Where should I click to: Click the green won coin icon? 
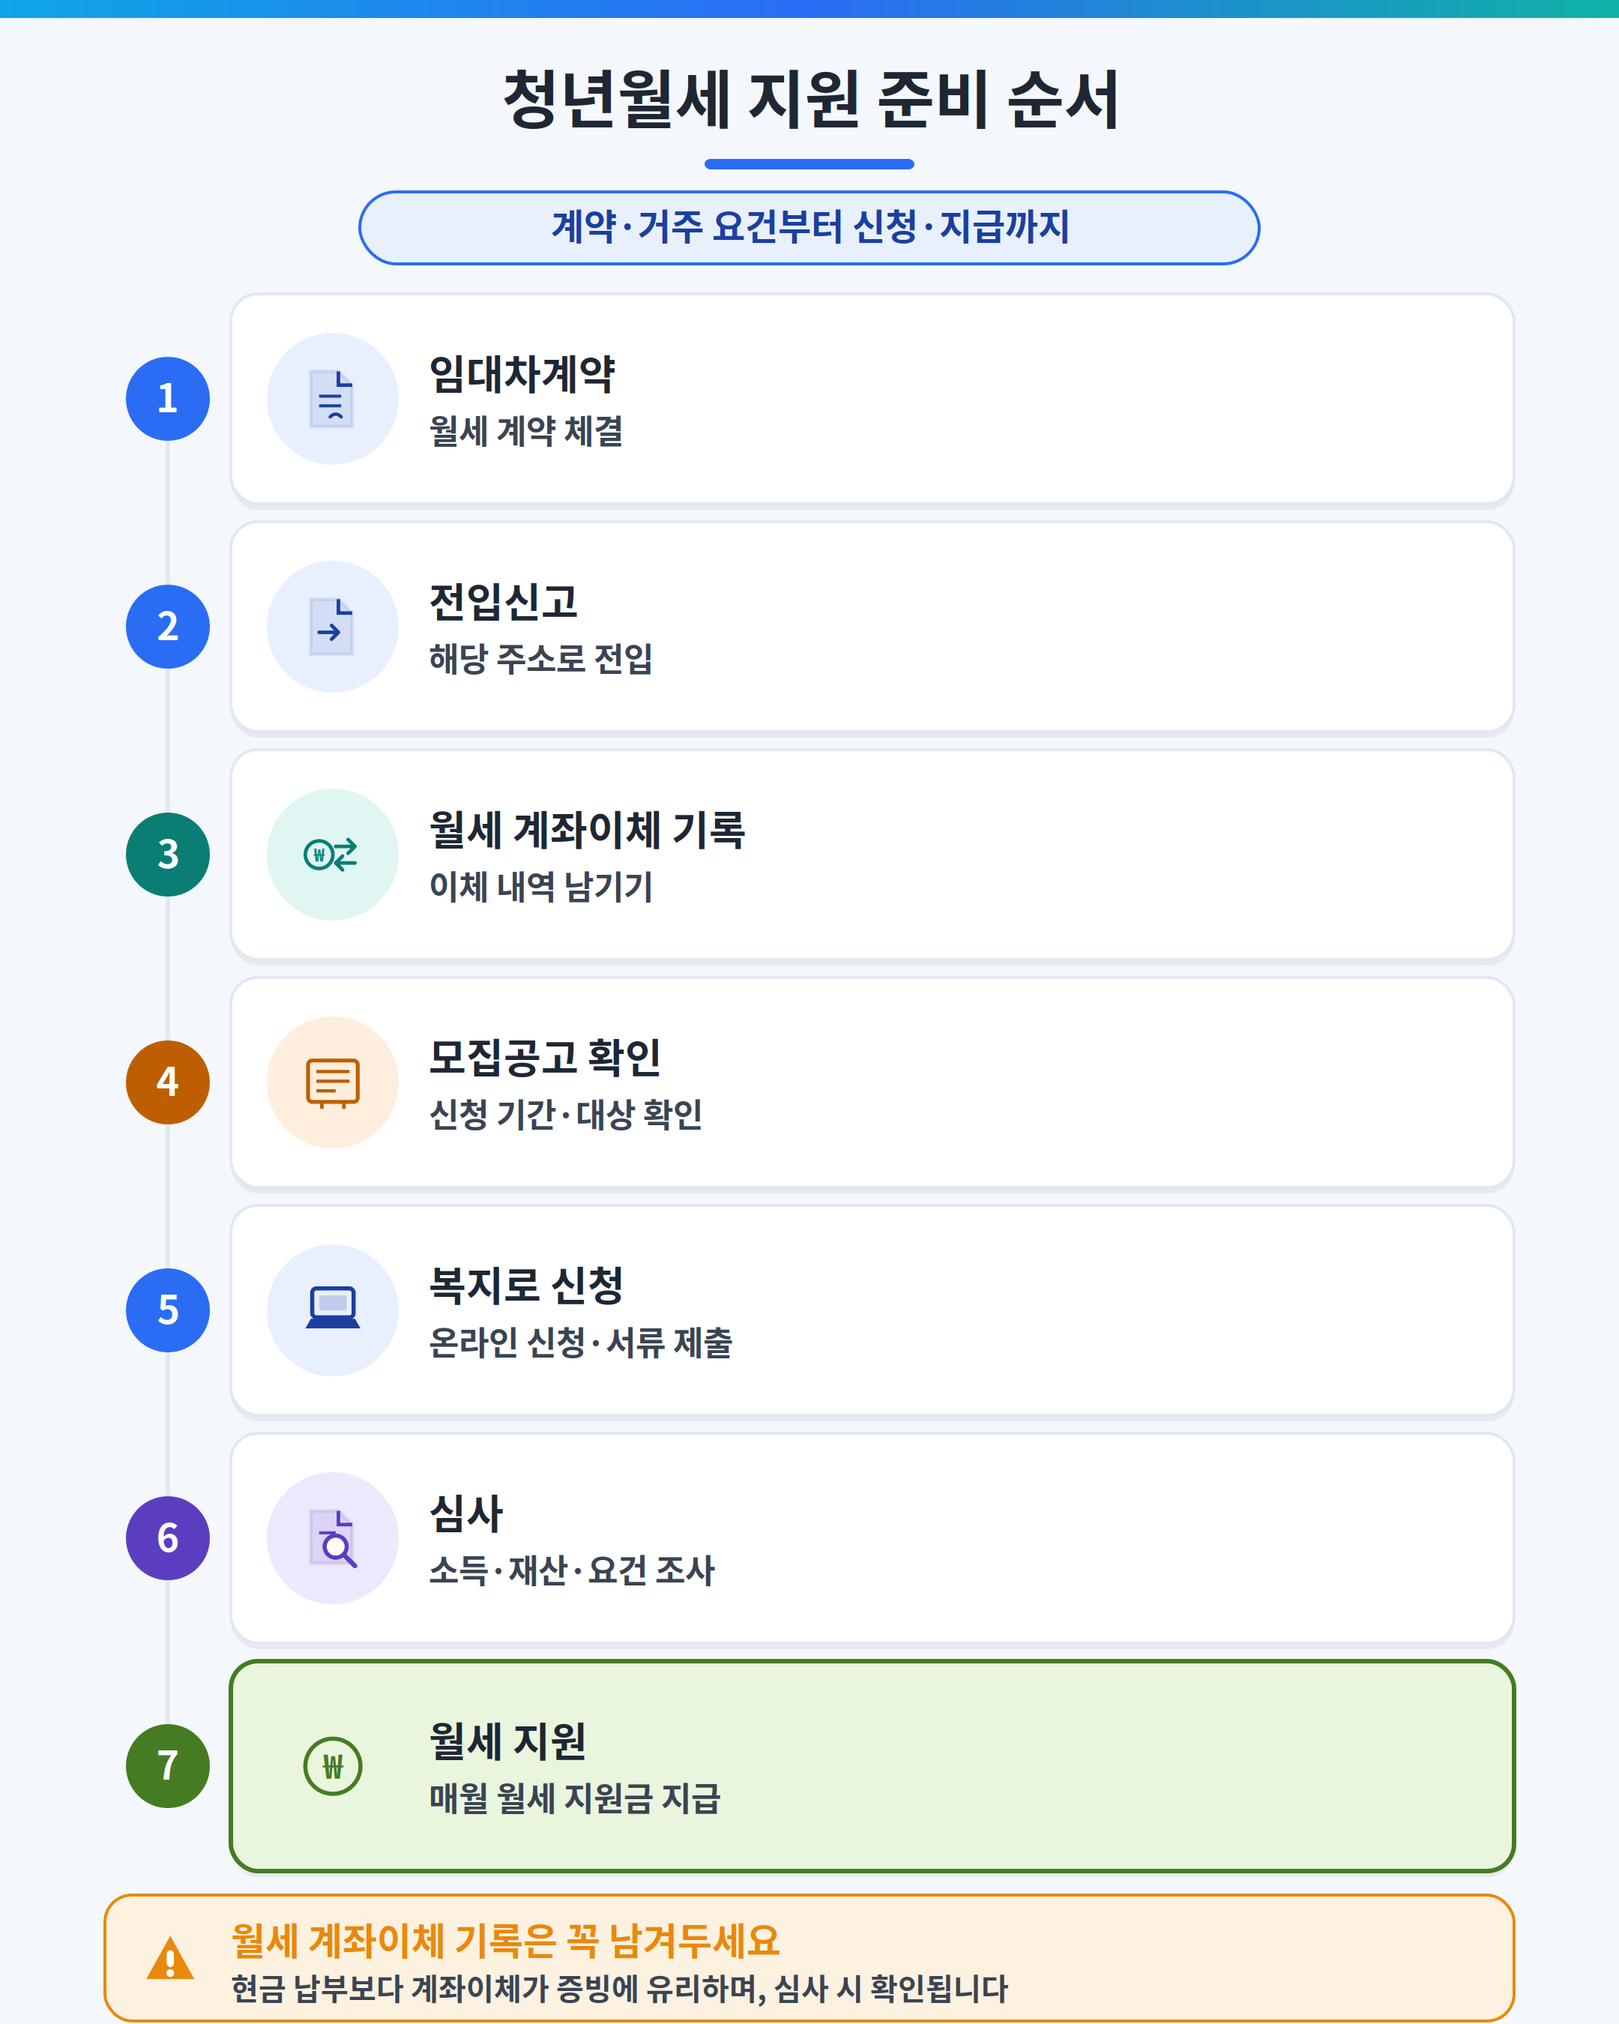[x=332, y=1766]
